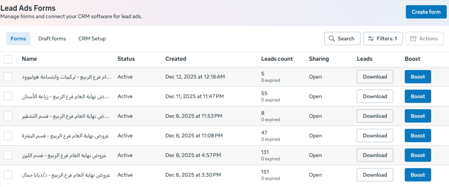The image size is (449, 187).
Task: Boost the form created Dec 6 at 11:53 PM
Action: point(418,116)
